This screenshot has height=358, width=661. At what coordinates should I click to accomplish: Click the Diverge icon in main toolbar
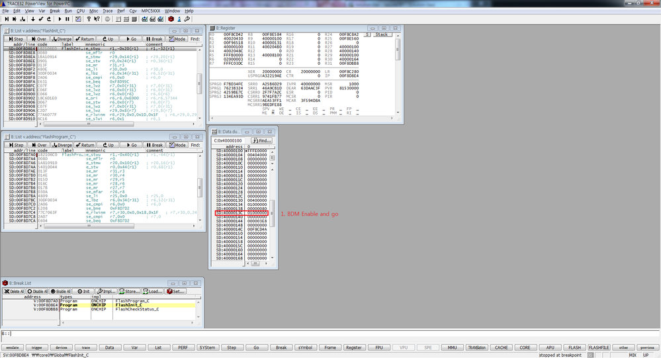(22, 19)
